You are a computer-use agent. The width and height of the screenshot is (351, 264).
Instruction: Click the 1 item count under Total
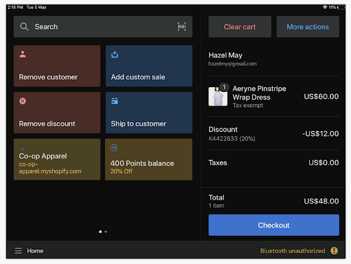(x=217, y=206)
